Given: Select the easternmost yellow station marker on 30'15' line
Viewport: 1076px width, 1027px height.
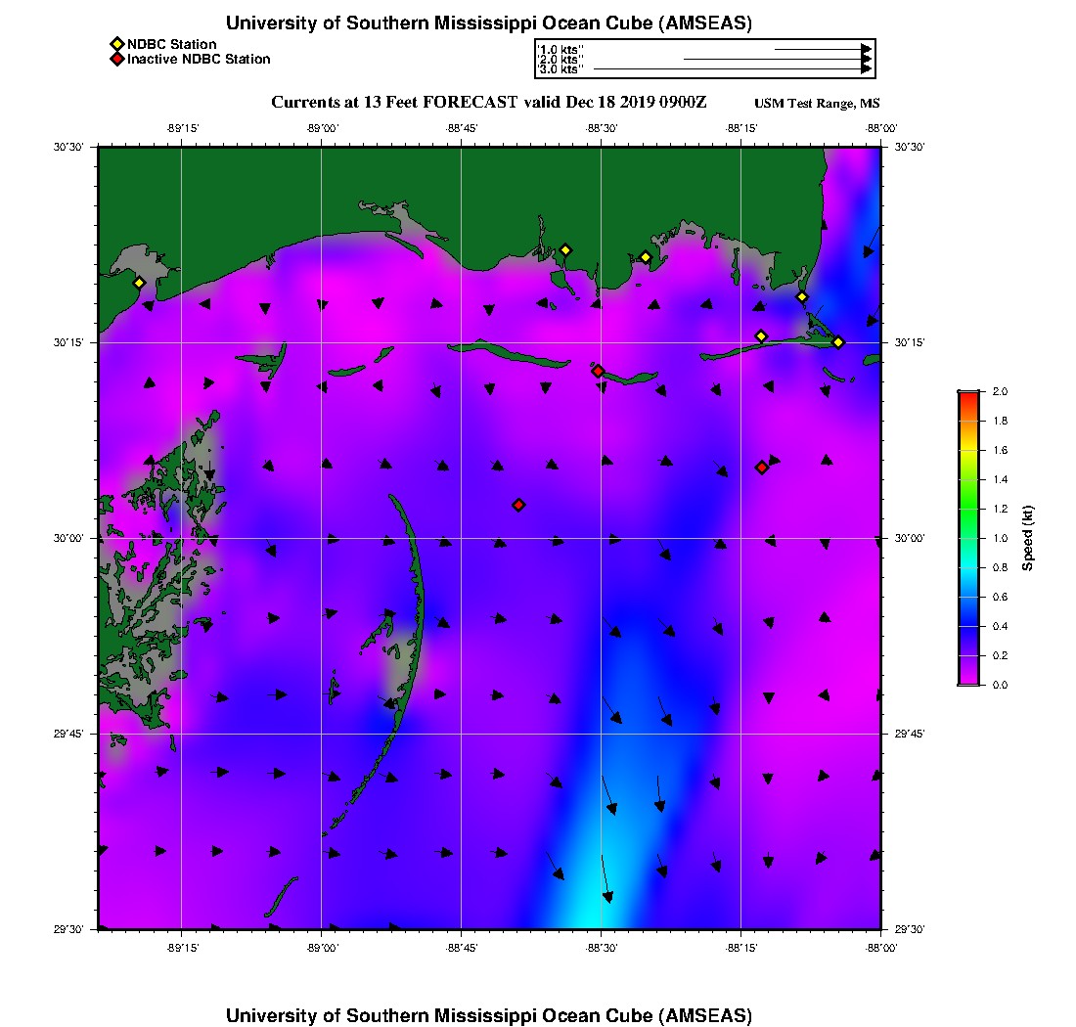Looking at the screenshot, I should (x=838, y=342).
